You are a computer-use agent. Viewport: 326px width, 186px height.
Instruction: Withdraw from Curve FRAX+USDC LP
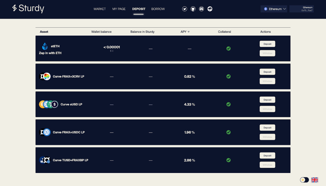pos(267,137)
